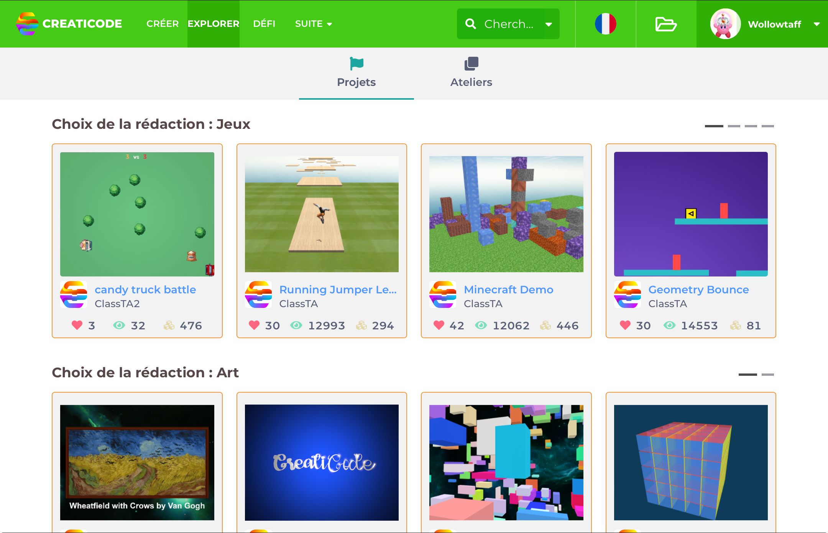Click the views eye icon on Geometry Bounce
This screenshot has height=533, width=828.
669,325
